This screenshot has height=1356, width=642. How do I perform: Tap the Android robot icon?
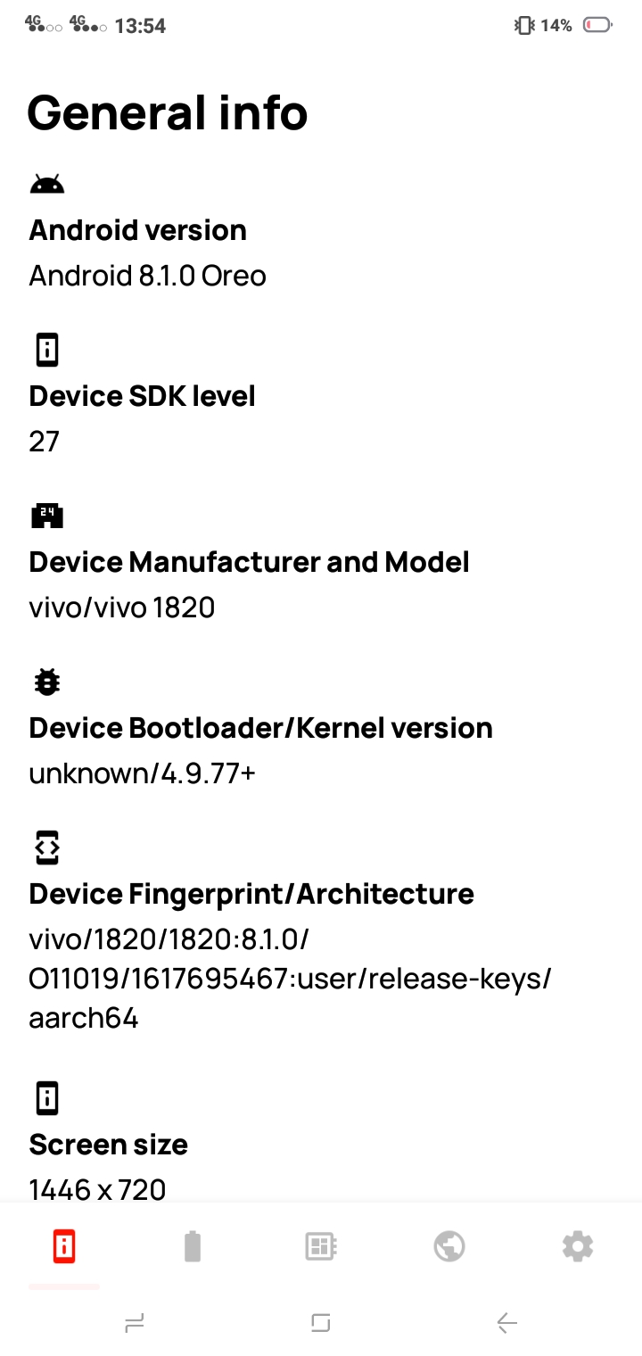pos(47,185)
